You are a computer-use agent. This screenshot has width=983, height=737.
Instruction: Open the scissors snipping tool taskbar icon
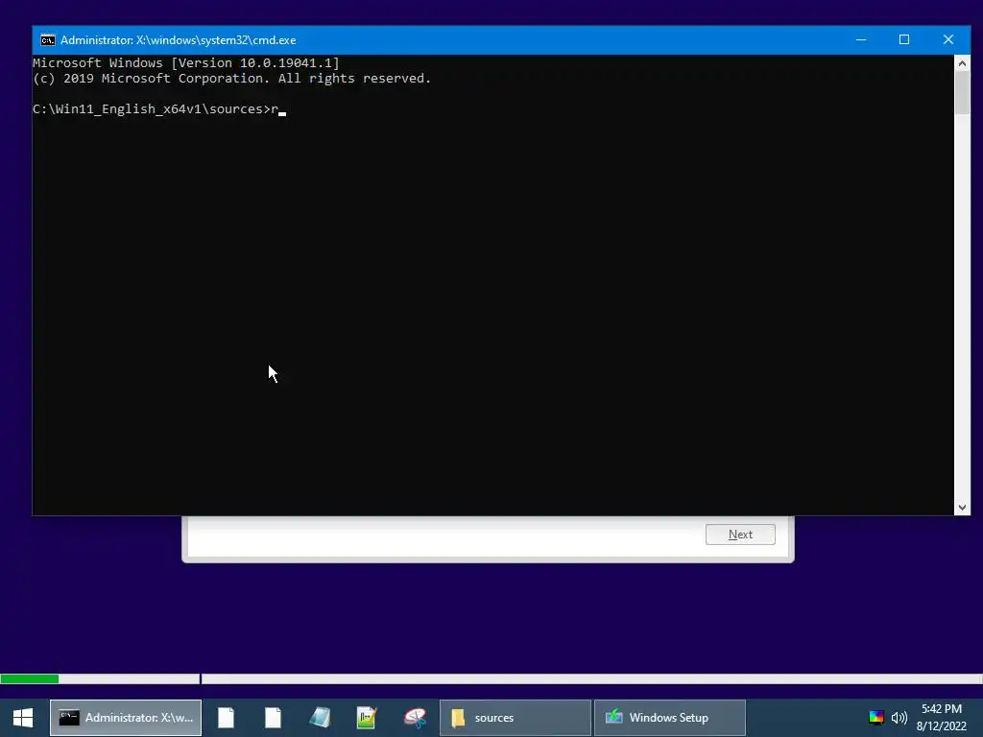(x=415, y=718)
